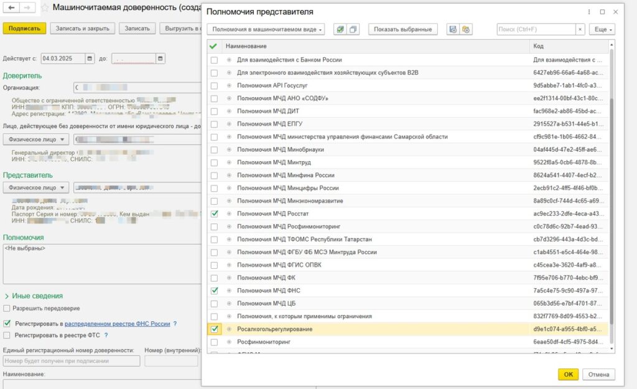
Task: Select row 'Полномочия МЧД Минэкономразвитие'
Action: point(408,201)
